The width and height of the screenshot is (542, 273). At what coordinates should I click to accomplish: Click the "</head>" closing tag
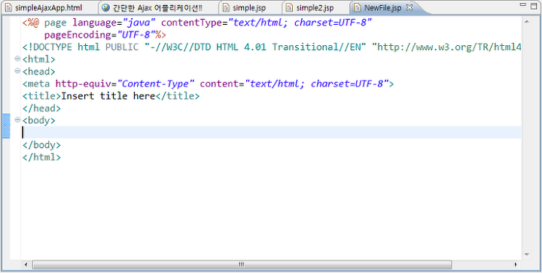point(41,108)
